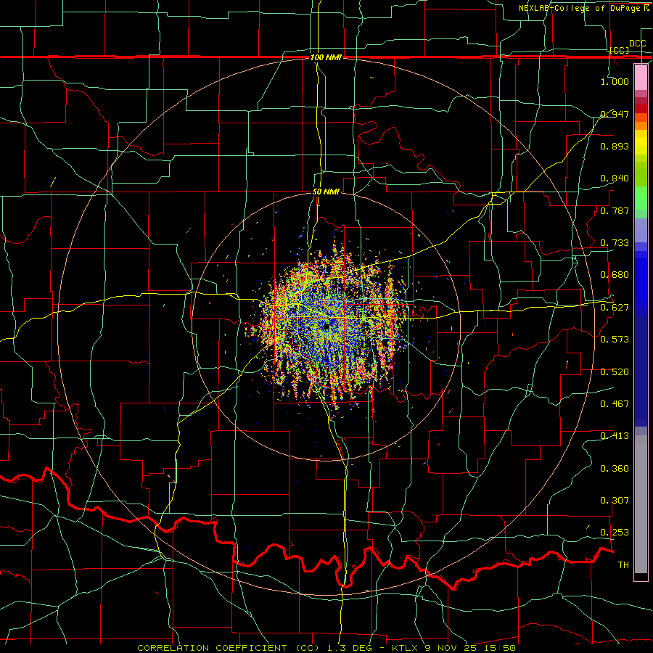Screen dimensions: 653x653
Task: Click the 0.787 scale value
Action: click(615, 210)
